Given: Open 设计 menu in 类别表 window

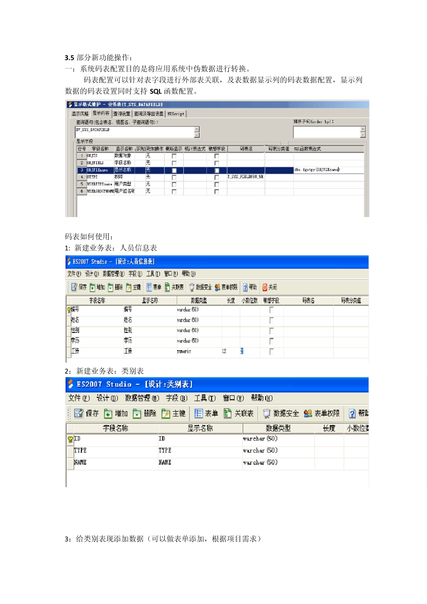Looking at the screenshot, I should 107,398.
